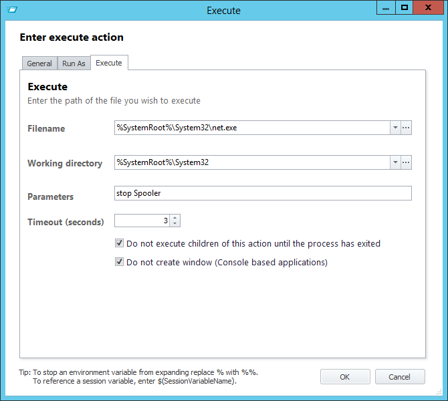Click the app icon in the title bar

(x=11, y=10)
